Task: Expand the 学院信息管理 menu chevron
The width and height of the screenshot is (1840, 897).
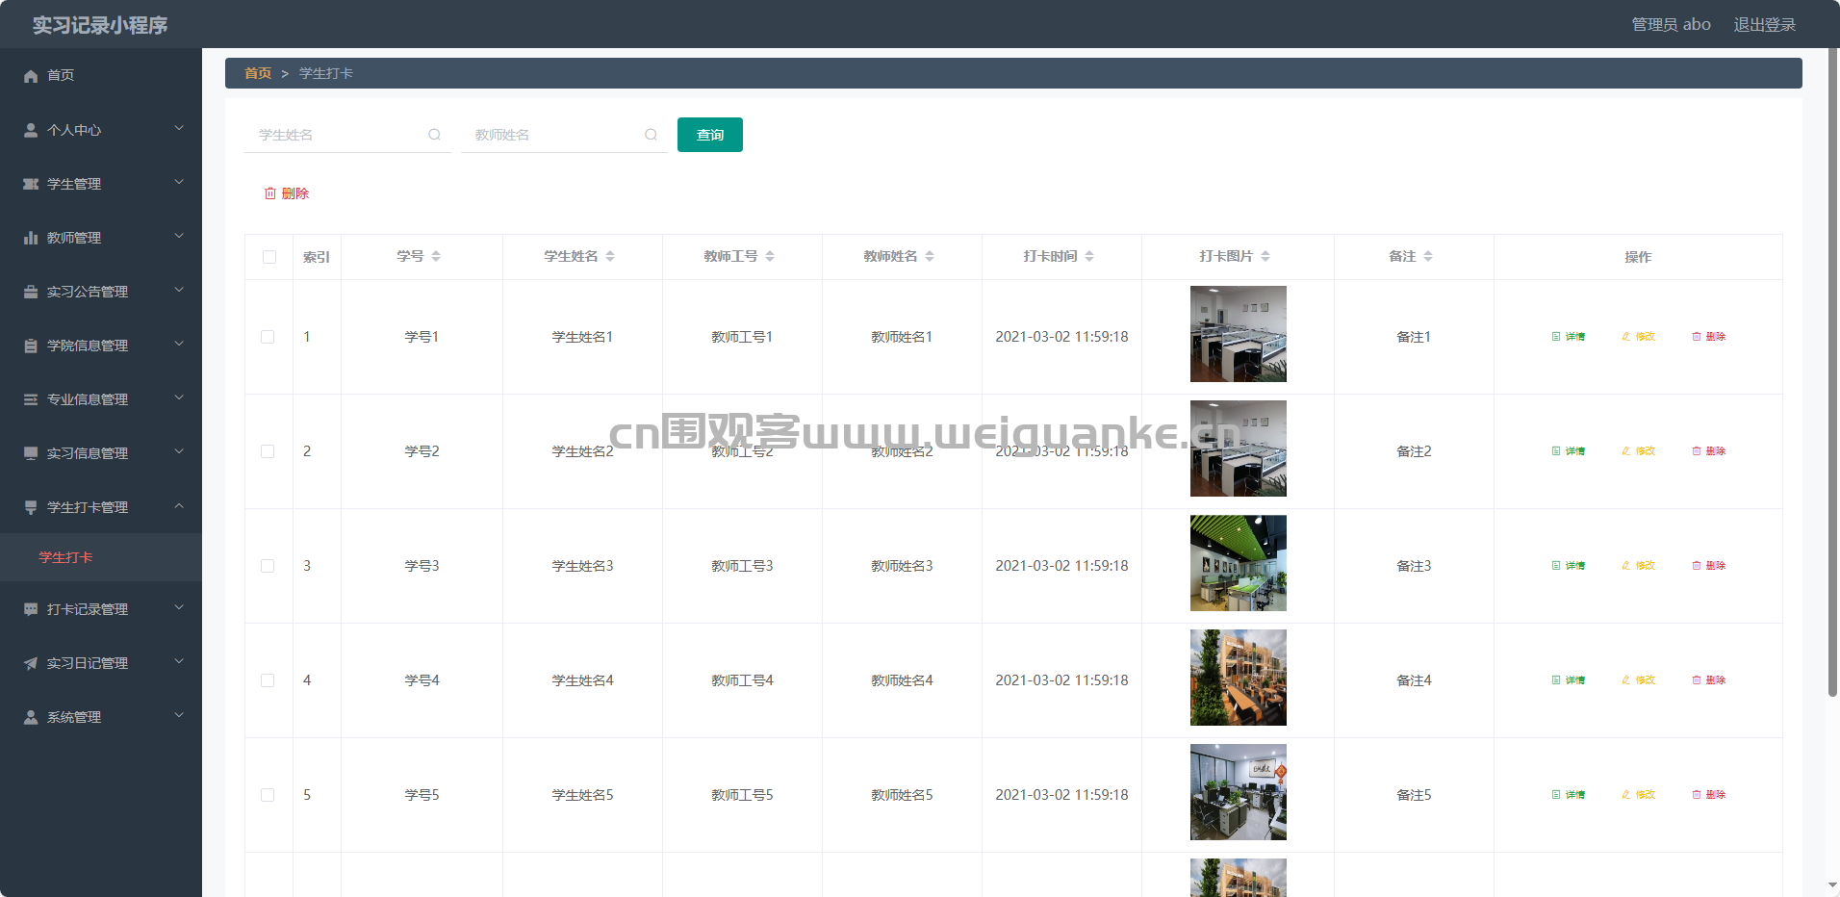Action: point(179,344)
